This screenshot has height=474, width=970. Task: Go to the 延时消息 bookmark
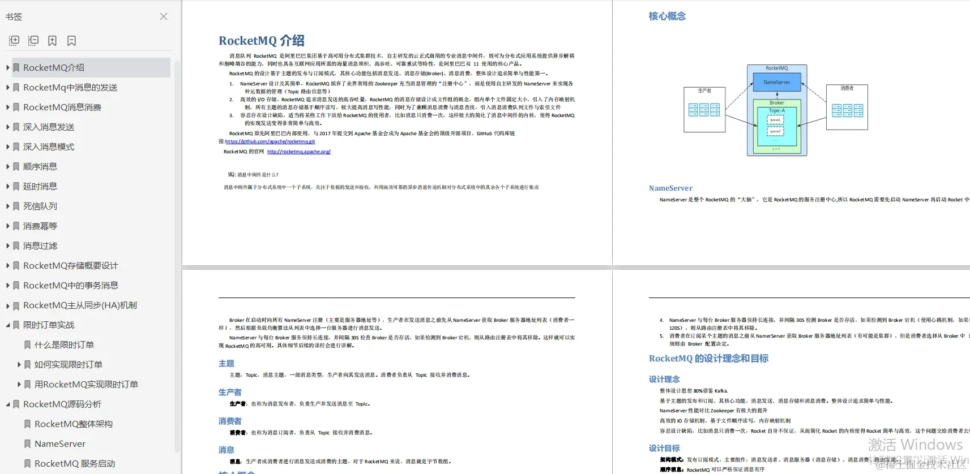coord(40,186)
